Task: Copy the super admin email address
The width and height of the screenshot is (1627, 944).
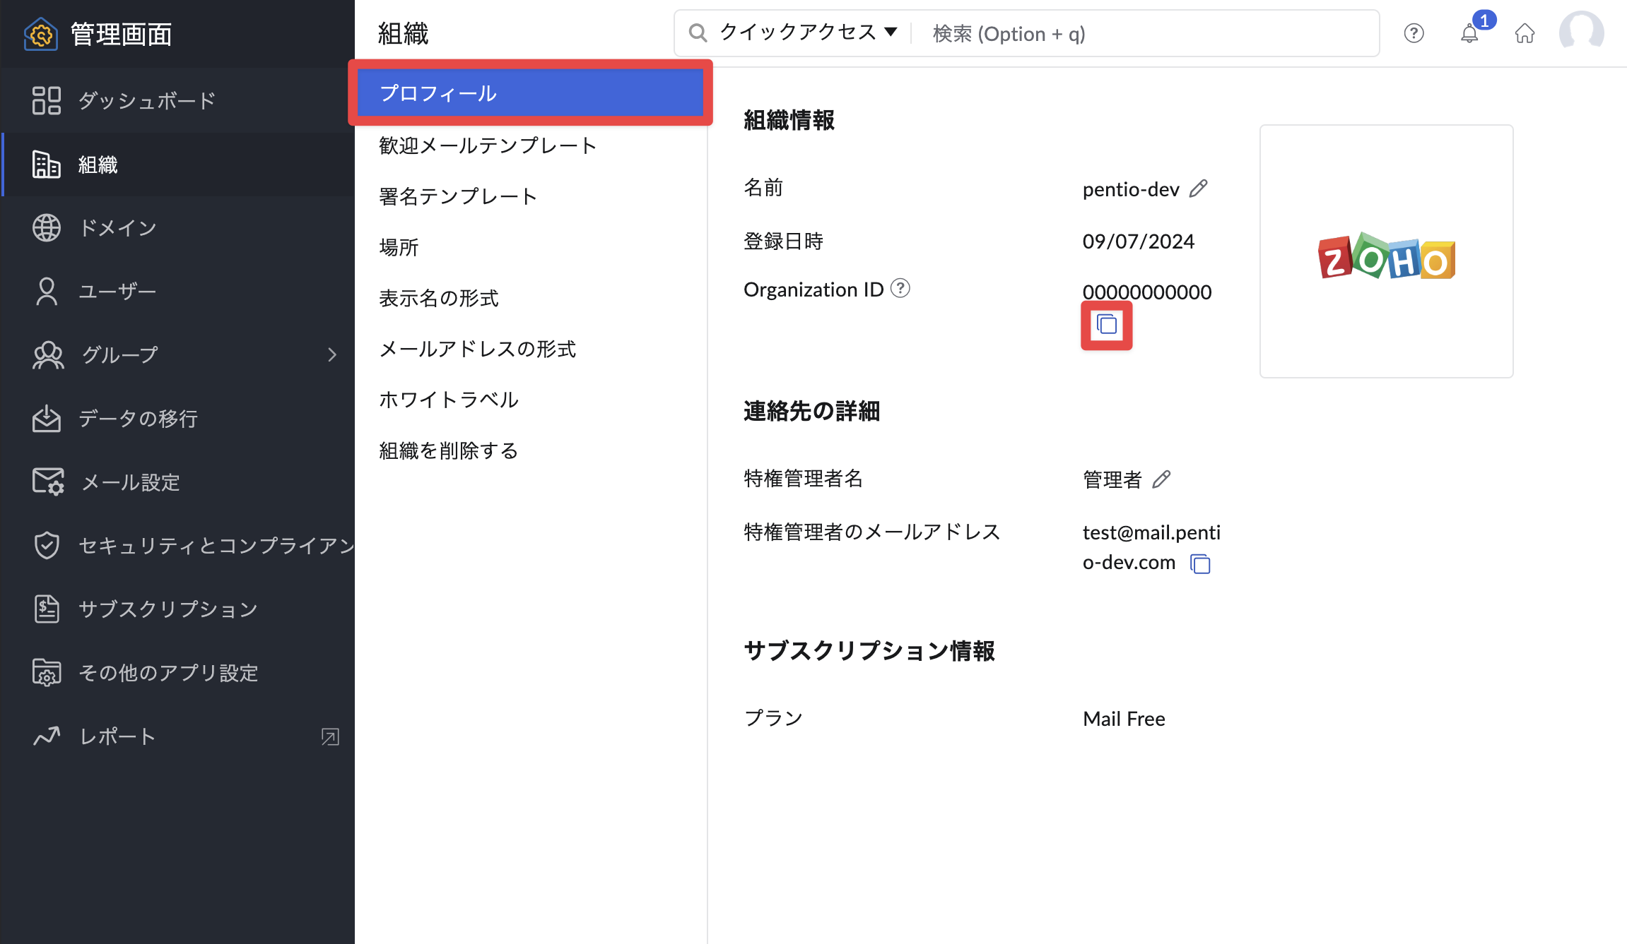Action: coord(1200,564)
